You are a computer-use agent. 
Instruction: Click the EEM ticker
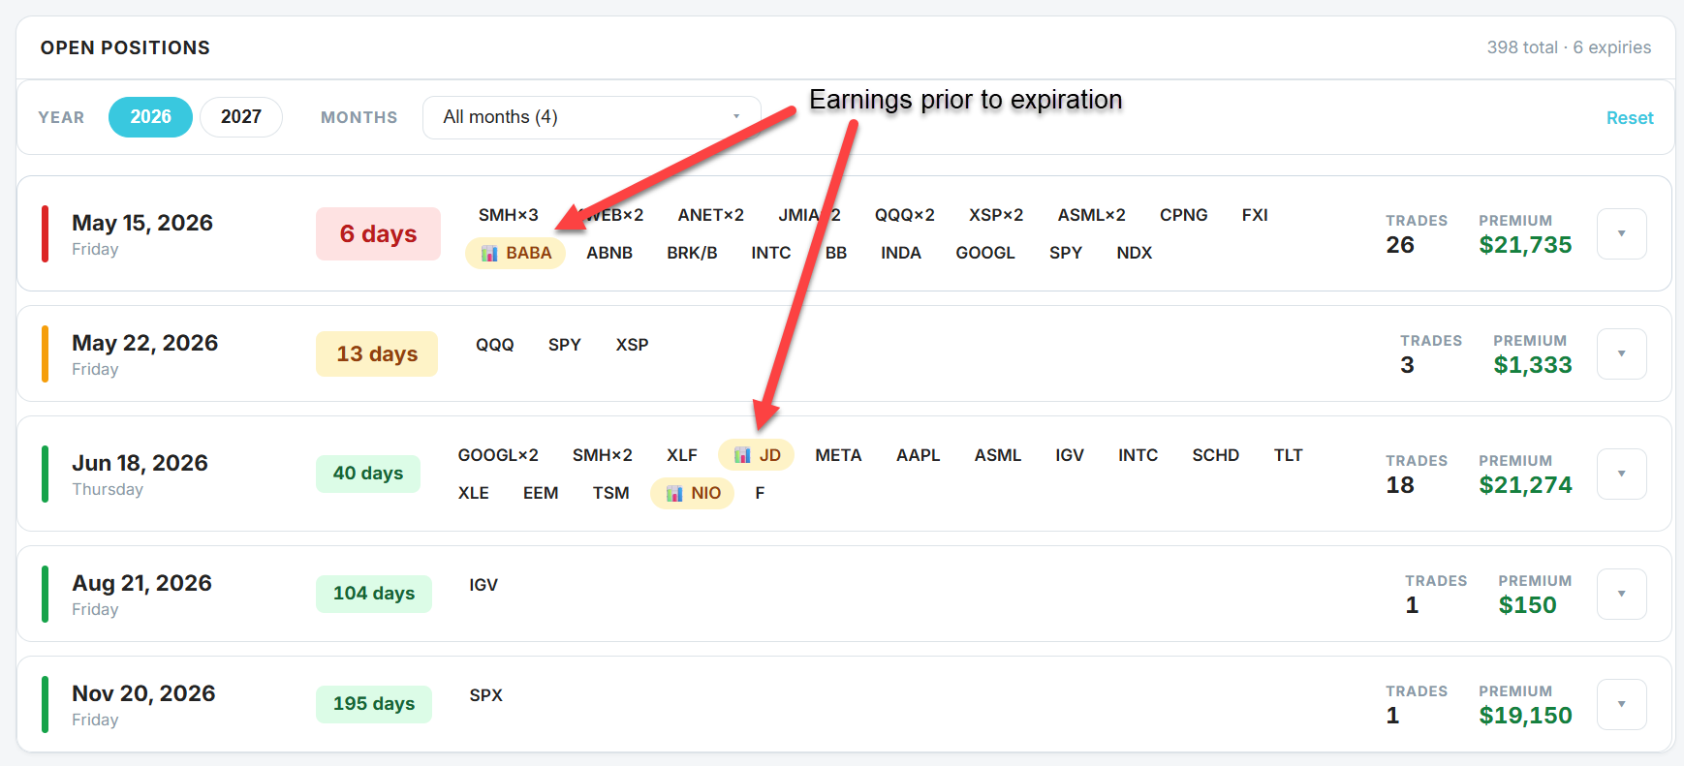(x=541, y=493)
